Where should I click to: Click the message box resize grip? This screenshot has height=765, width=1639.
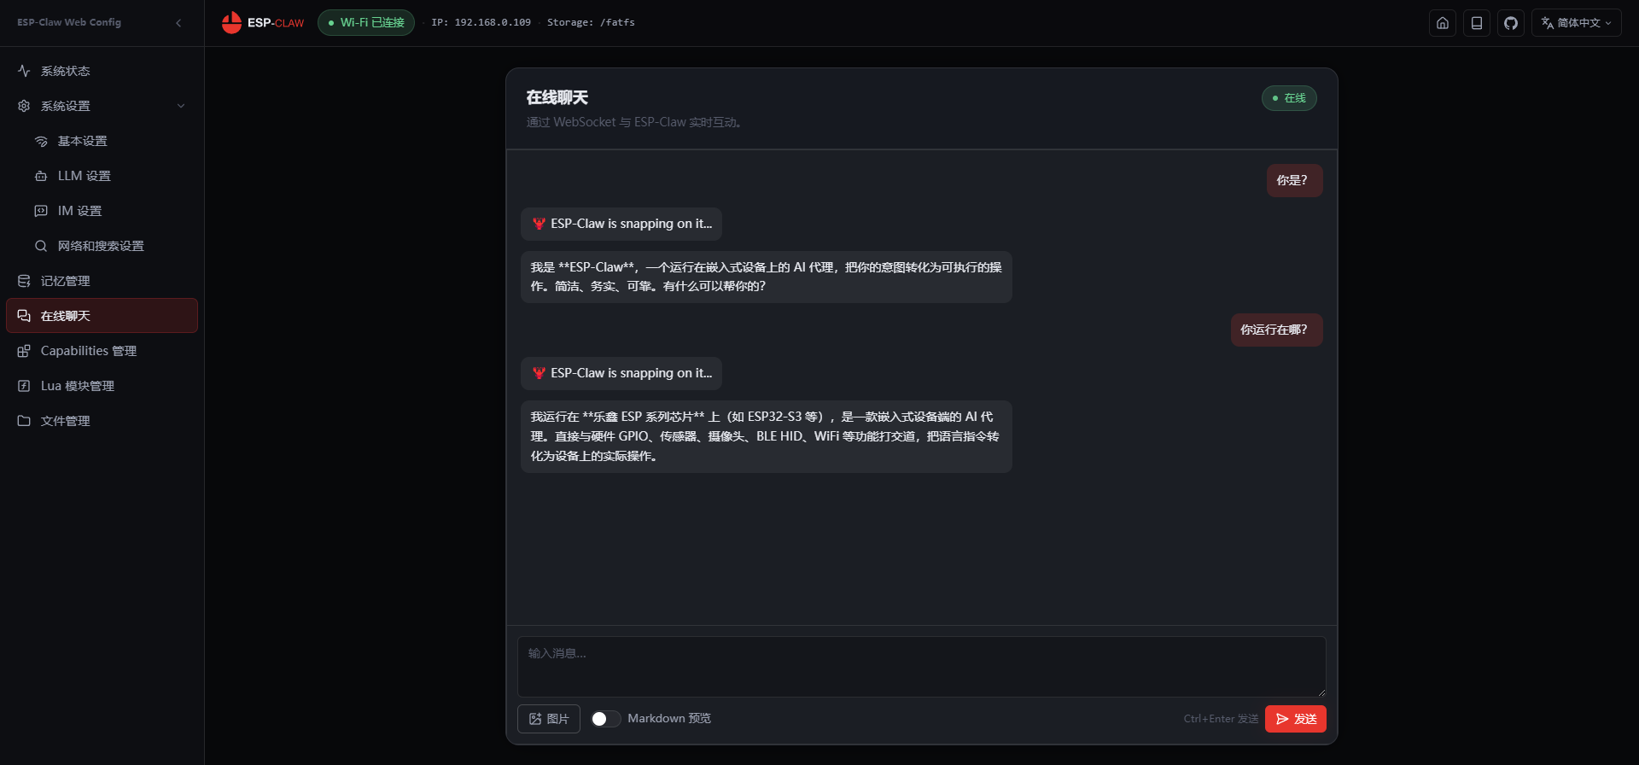(x=1321, y=692)
